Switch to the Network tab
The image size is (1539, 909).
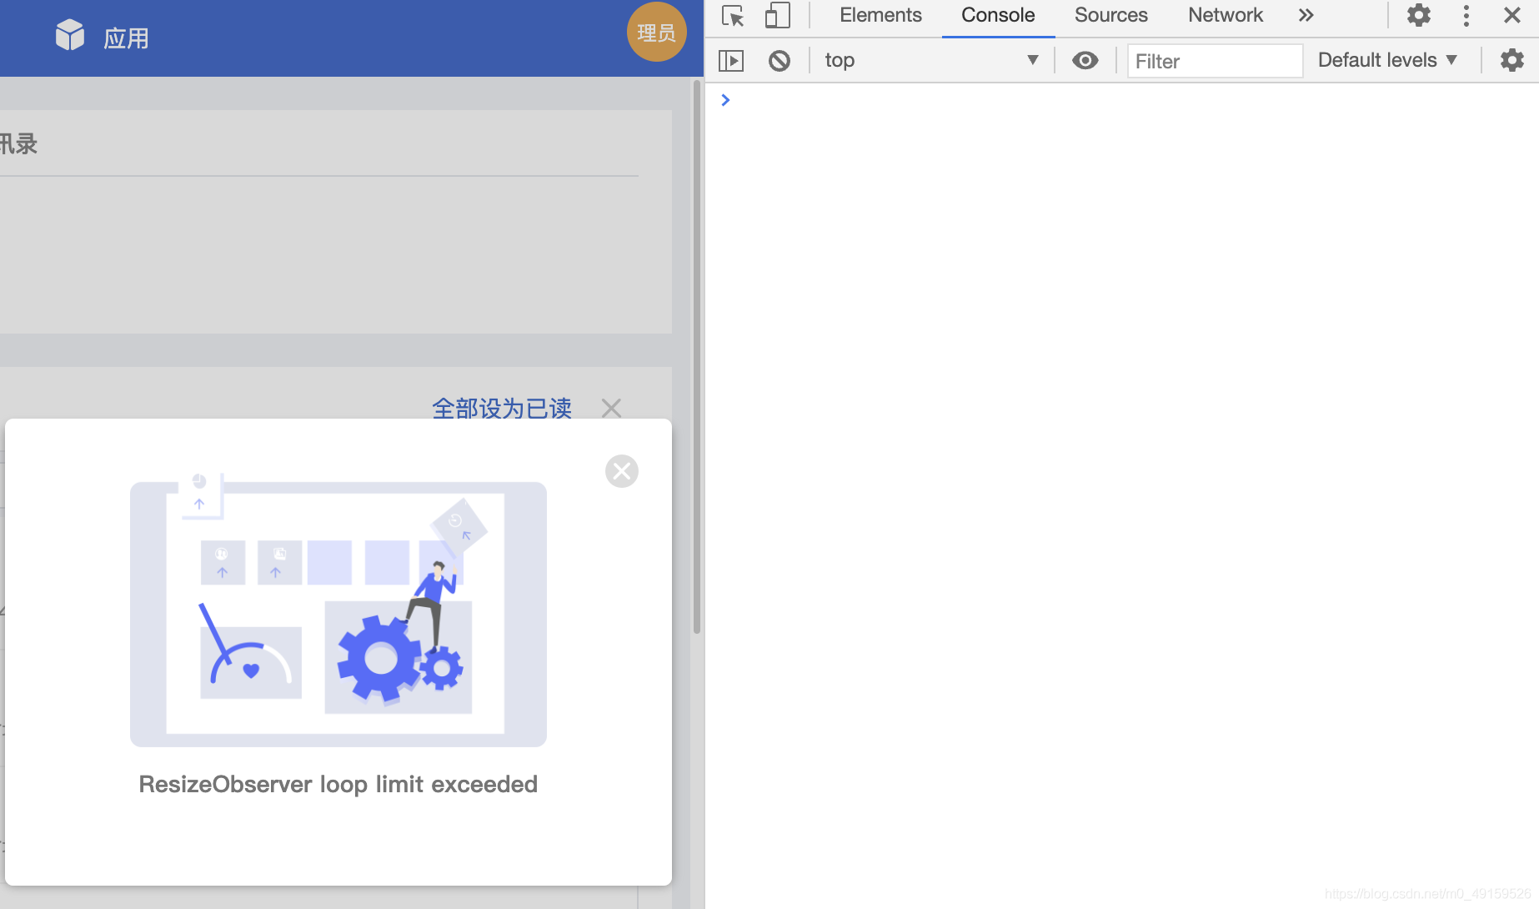coord(1225,15)
